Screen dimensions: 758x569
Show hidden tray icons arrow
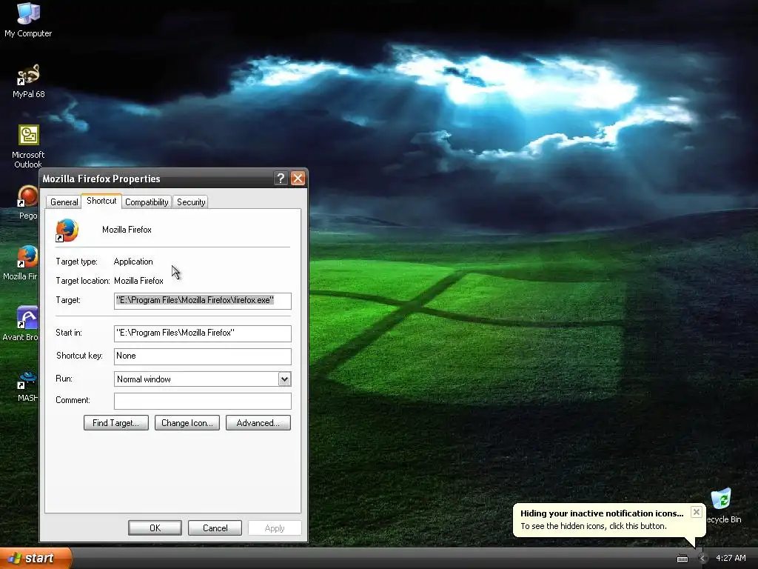[x=702, y=559]
